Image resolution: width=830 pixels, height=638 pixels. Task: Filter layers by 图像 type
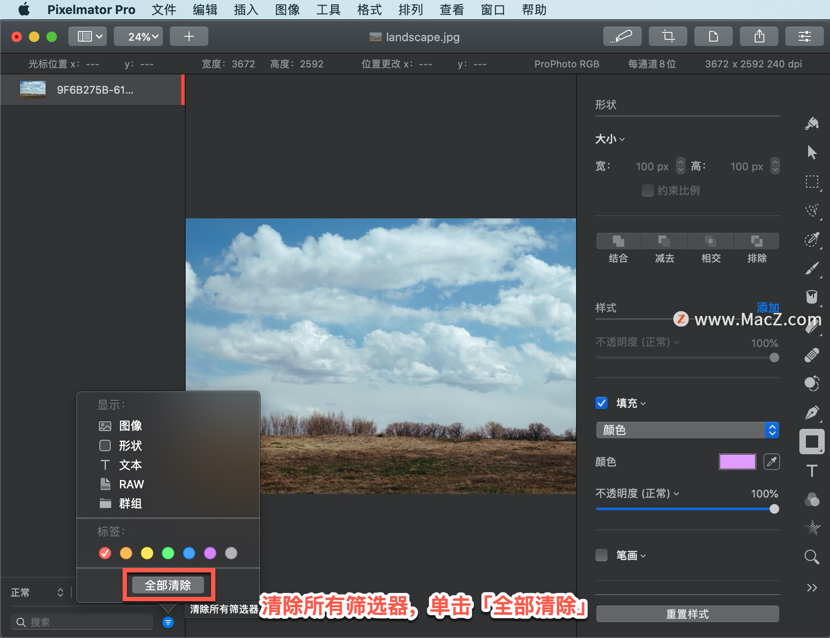click(120, 426)
